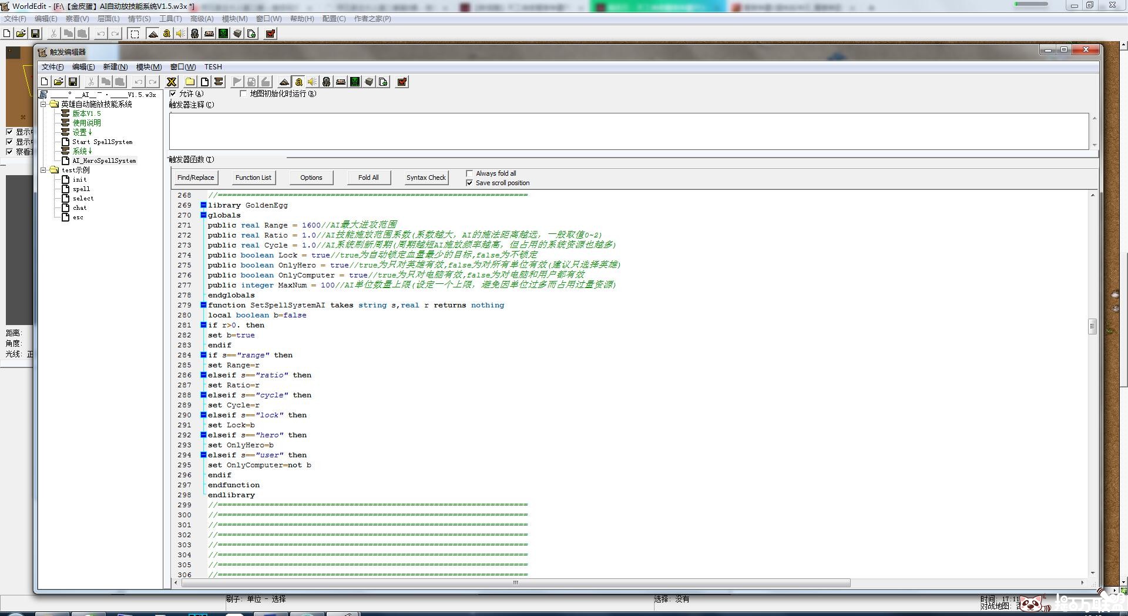Viewport: 1128px width, 616px height.
Task: Select the AI_HeroSpellSystem trigger in tree
Action: tap(103, 160)
